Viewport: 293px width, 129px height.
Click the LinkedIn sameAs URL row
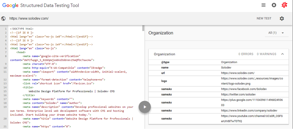[x=245, y=110]
